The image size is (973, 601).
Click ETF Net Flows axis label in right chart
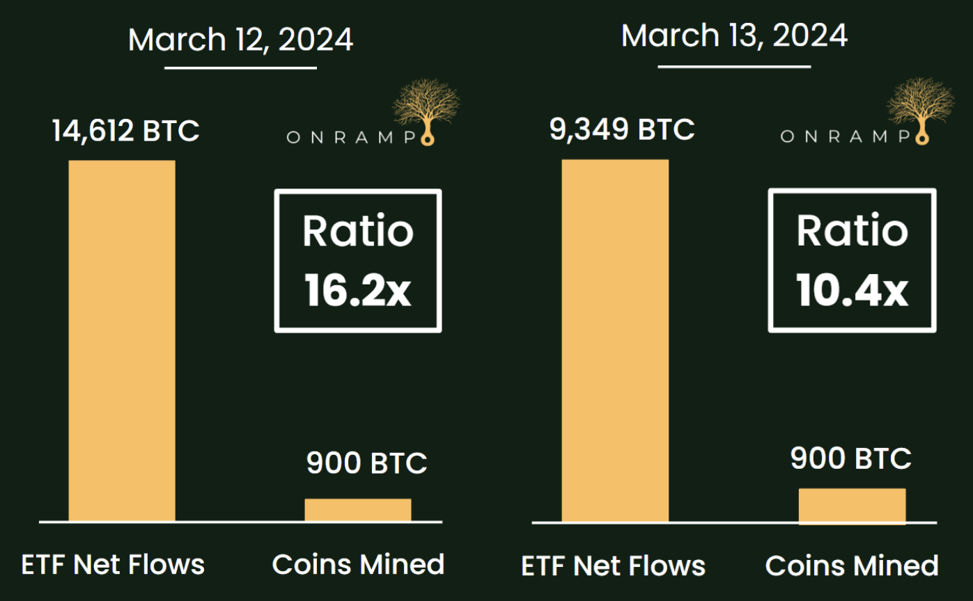[x=614, y=566]
